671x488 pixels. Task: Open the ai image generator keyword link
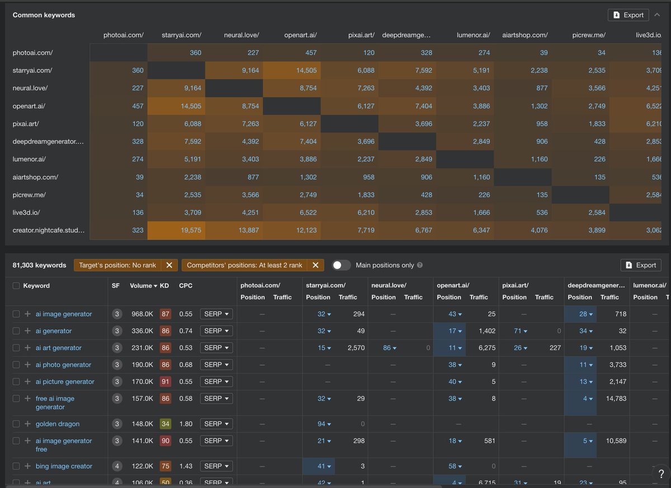64,314
